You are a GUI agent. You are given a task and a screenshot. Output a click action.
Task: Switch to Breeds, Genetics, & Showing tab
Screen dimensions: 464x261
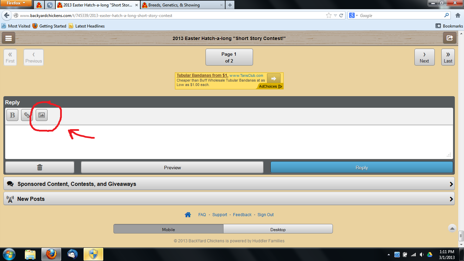[182, 5]
